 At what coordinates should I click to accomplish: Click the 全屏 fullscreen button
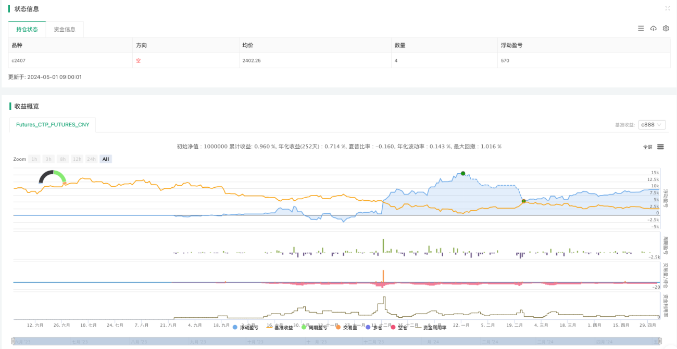click(x=648, y=147)
